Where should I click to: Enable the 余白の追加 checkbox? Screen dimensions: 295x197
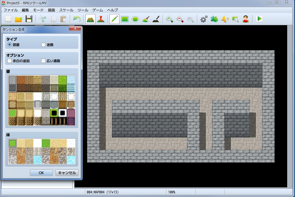(9, 61)
